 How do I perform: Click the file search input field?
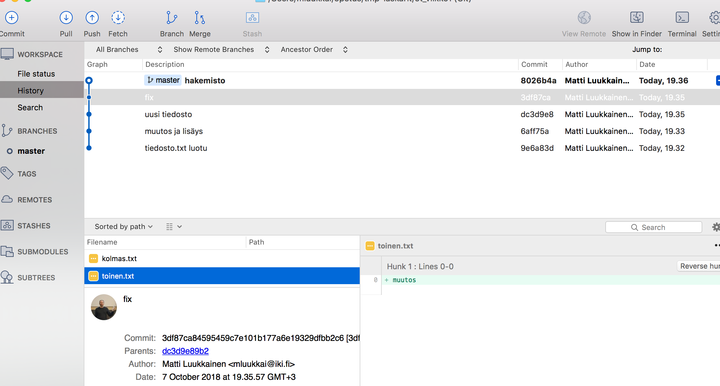click(653, 227)
